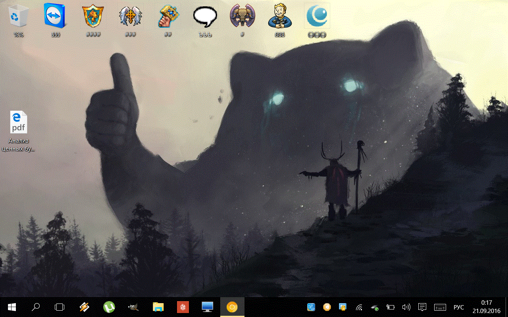Open the Wi-Fi network tray icon

point(359,307)
